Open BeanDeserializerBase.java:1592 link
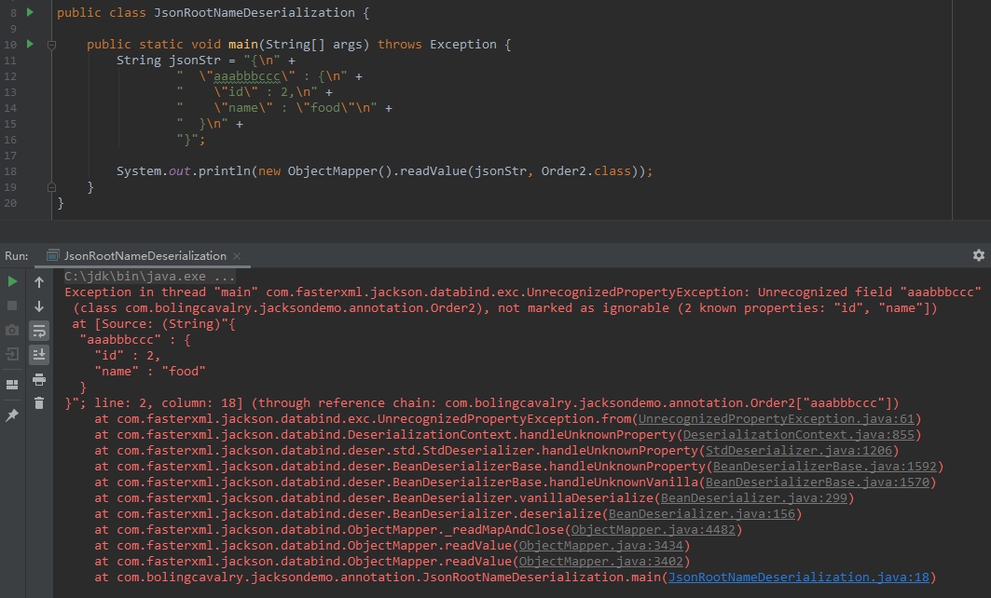Viewport: 991px width, 598px height. tap(825, 466)
